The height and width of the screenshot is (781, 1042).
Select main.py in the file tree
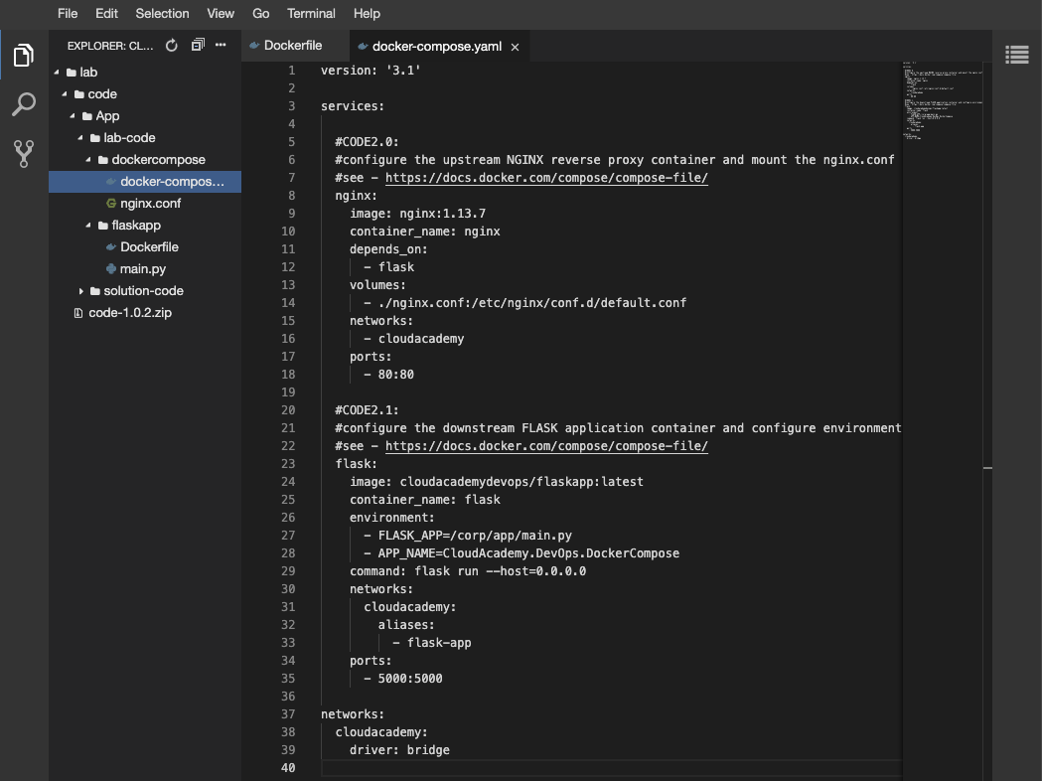pyautogui.click(x=142, y=269)
